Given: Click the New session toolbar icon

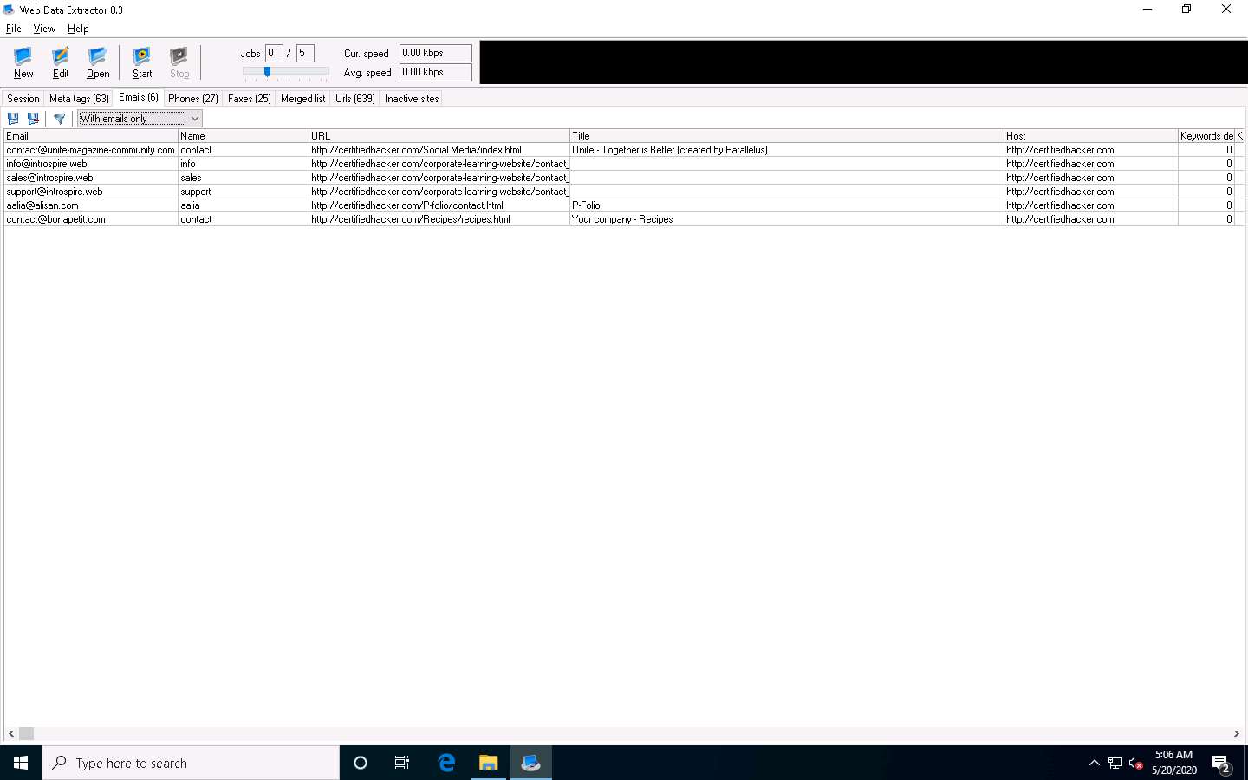Looking at the screenshot, I should [x=23, y=62].
